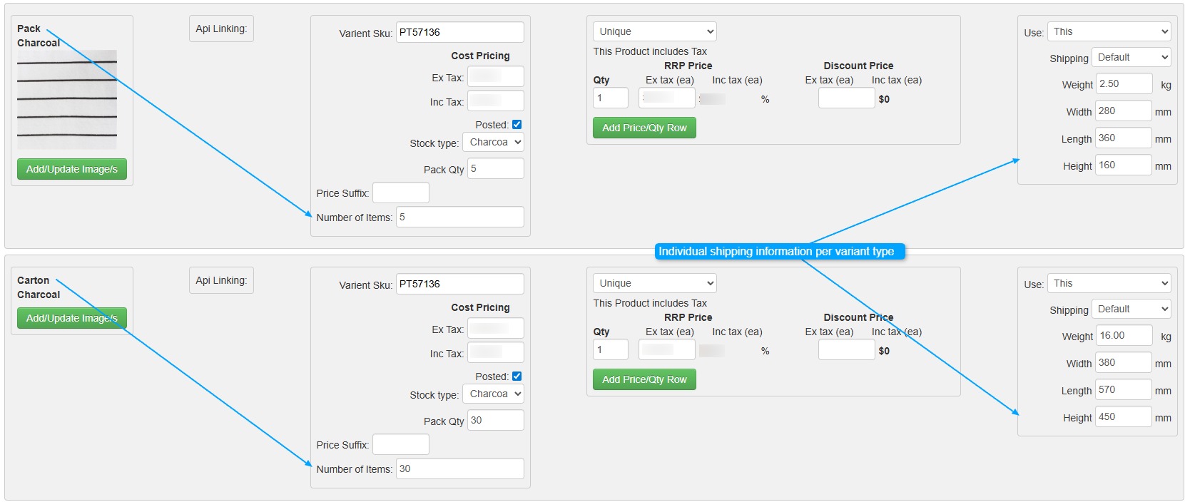Untick the Posted checkbox in Pack variant
The width and height of the screenshot is (1185, 502).
tap(517, 125)
